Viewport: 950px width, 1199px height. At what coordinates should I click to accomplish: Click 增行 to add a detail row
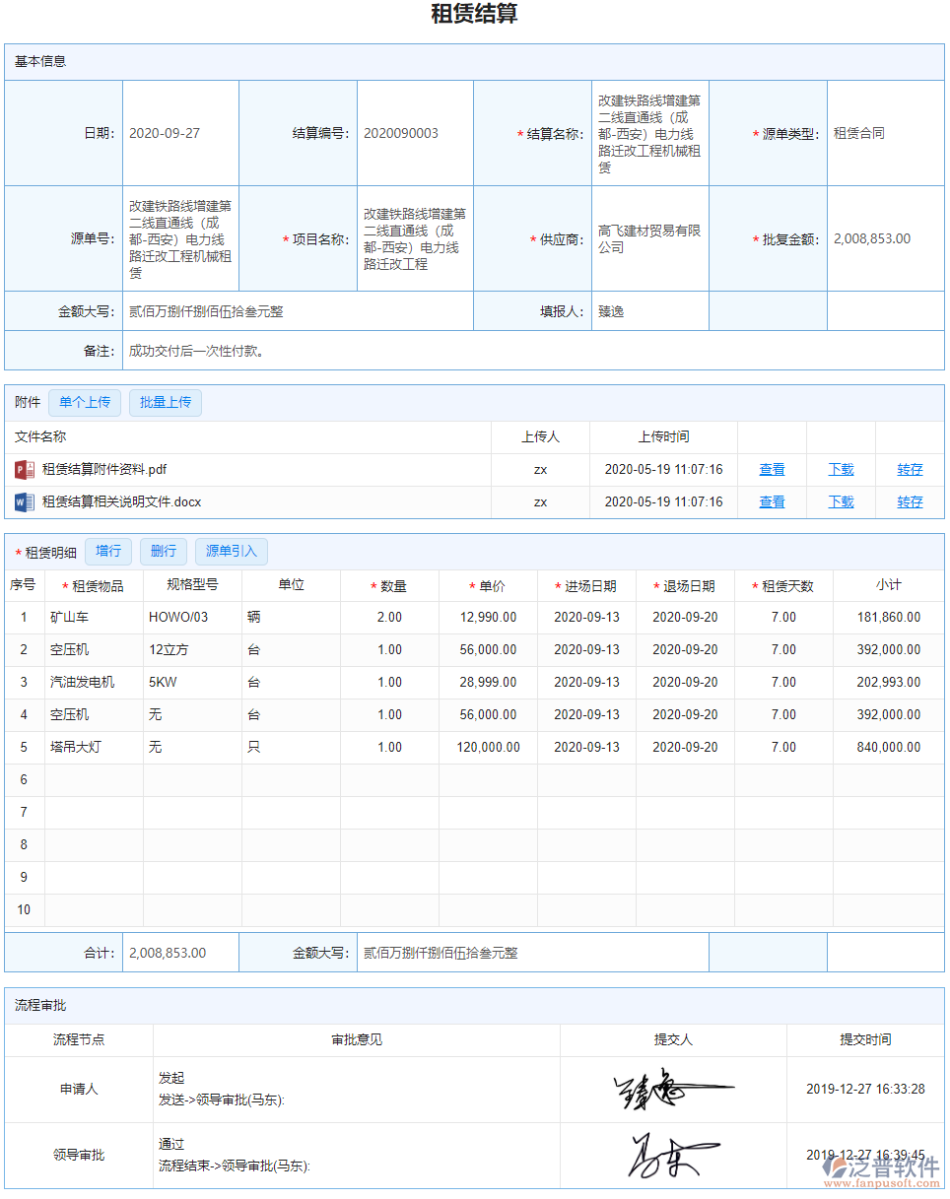click(x=108, y=551)
